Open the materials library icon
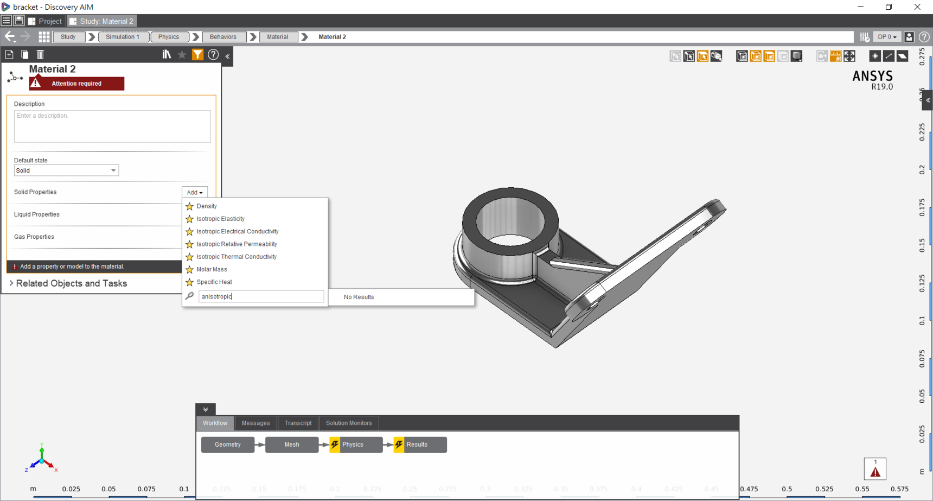This screenshot has width=933, height=501. coord(167,54)
